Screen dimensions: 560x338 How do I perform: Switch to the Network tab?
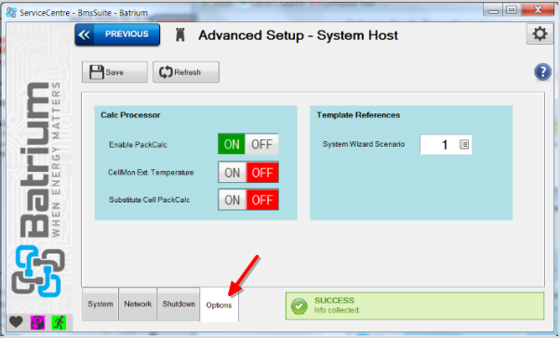(x=138, y=305)
